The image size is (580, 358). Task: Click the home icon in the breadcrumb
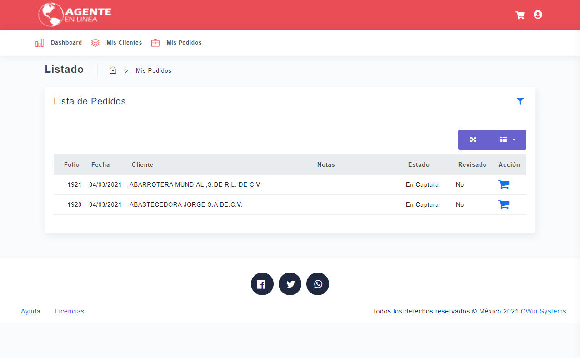coord(113,70)
